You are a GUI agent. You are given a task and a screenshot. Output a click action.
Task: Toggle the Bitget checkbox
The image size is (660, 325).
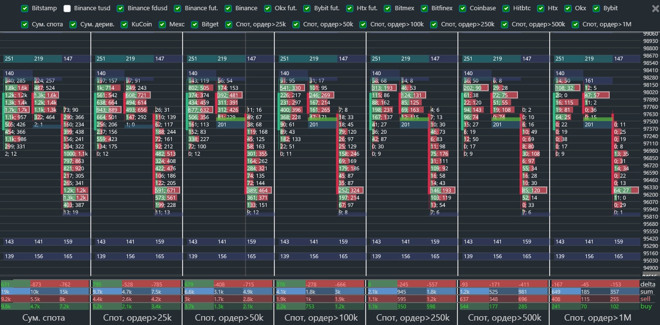(x=195, y=24)
